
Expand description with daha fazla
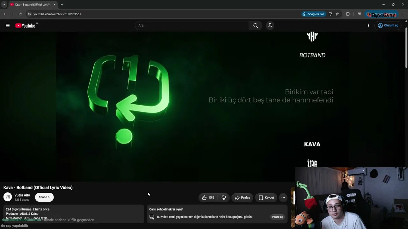pos(40,218)
